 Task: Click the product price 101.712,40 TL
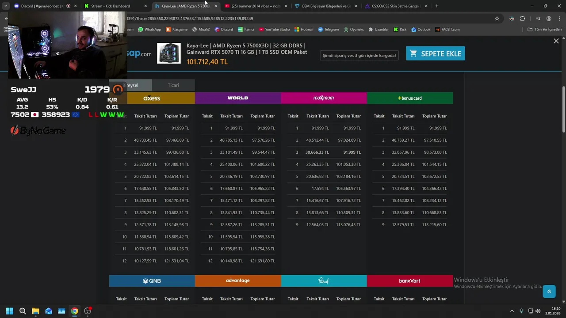[x=207, y=62]
